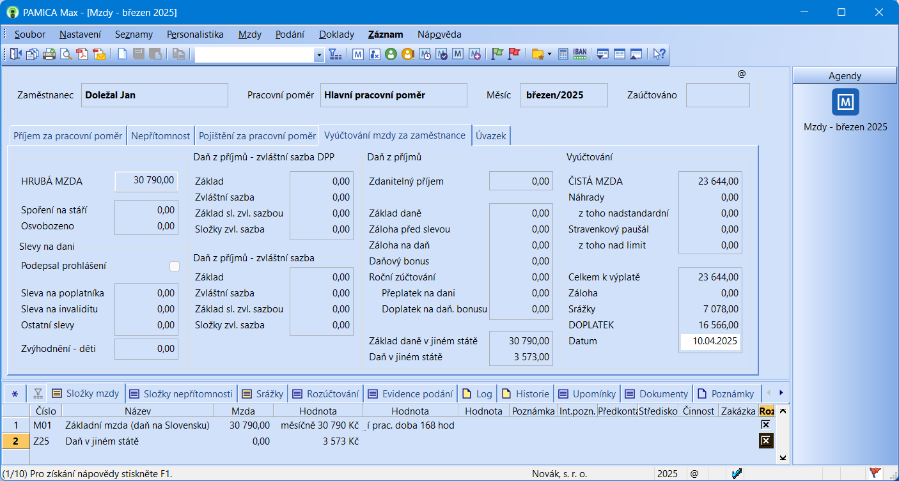
Task: Click the IBAN icon in toolbar
Action: coord(580,55)
